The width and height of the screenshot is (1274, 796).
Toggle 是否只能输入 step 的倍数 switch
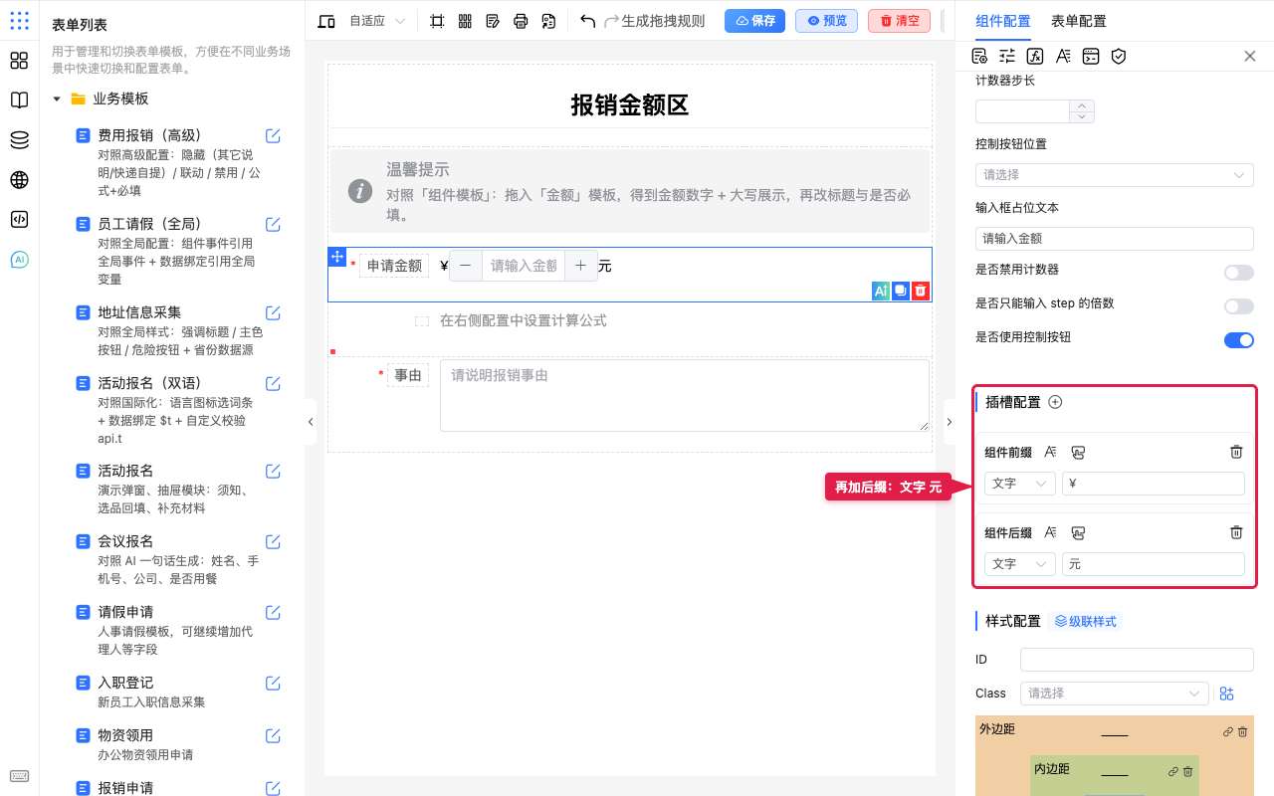coord(1239,306)
